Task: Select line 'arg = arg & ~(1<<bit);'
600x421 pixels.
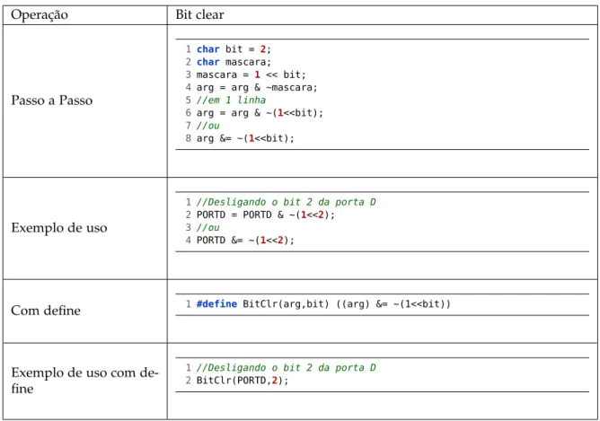Action: coord(260,113)
